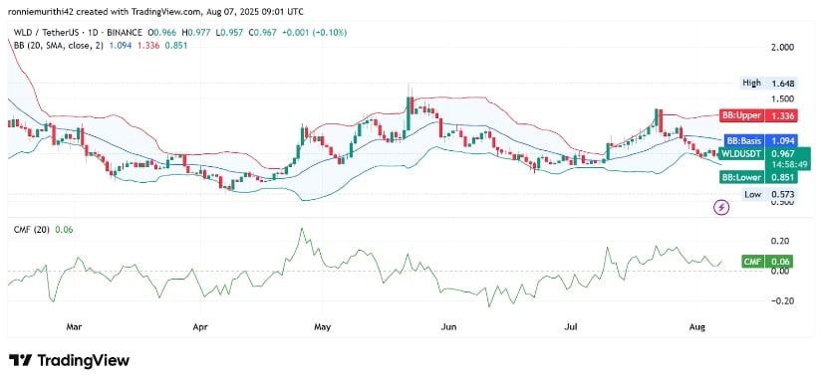Select the BB:Lower 0.851 price label

point(759,177)
